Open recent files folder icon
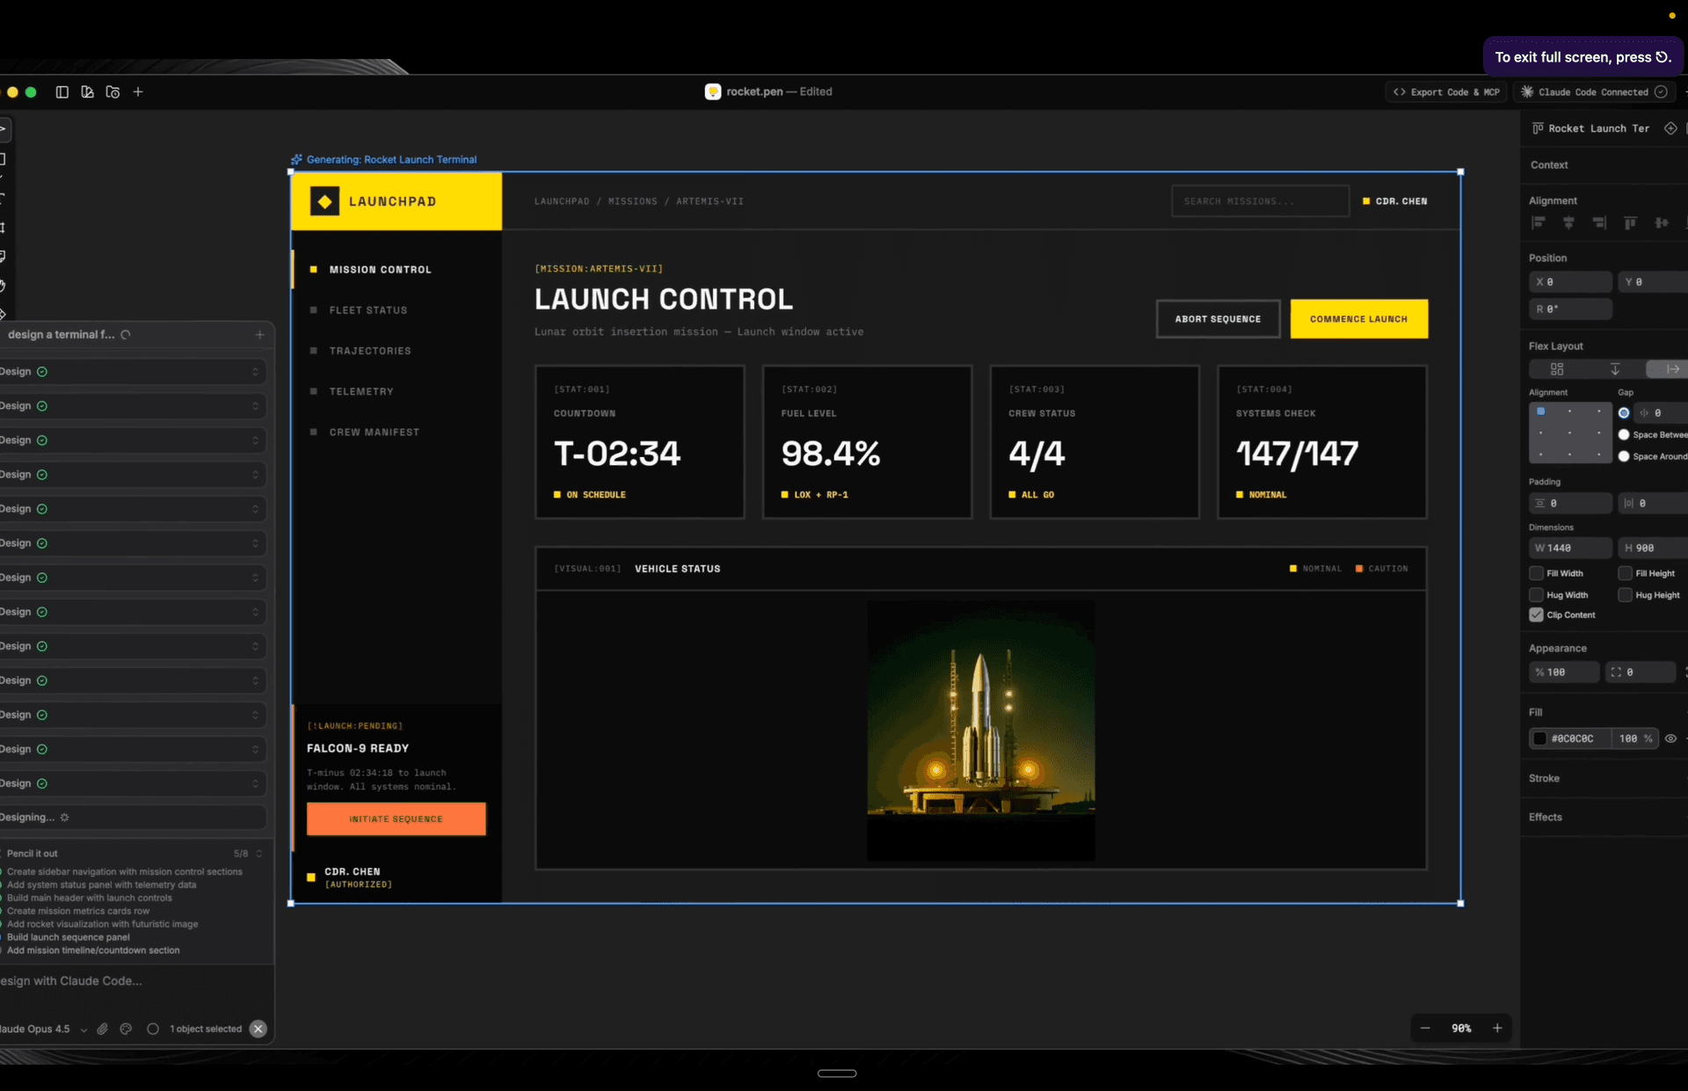This screenshot has height=1091, width=1688. [113, 92]
